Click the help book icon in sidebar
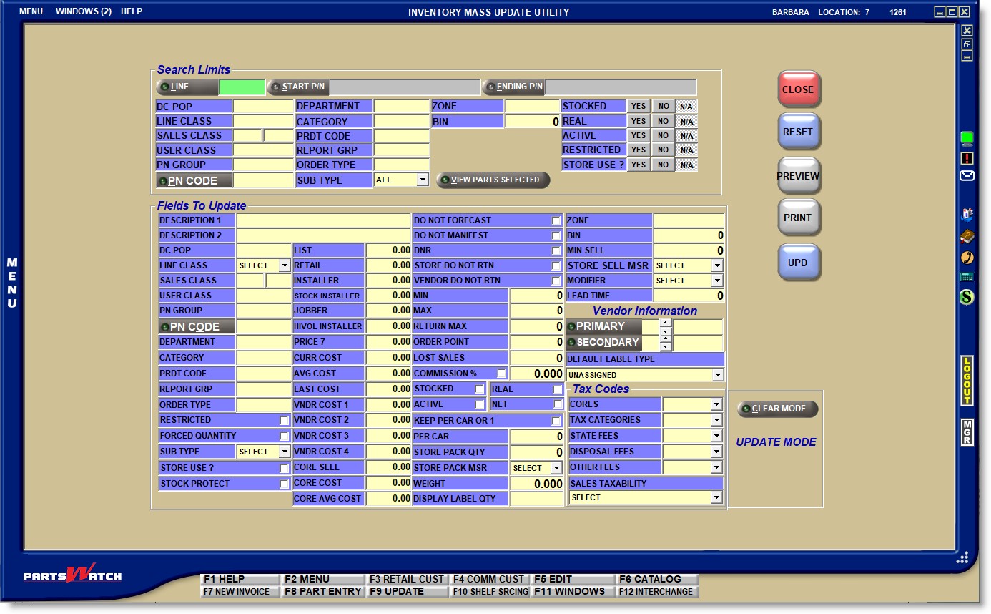This screenshot has width=991, height=614. coord(967,235)
